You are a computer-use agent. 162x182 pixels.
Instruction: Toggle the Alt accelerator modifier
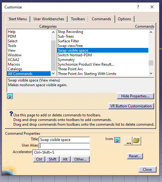coord(65,159)
